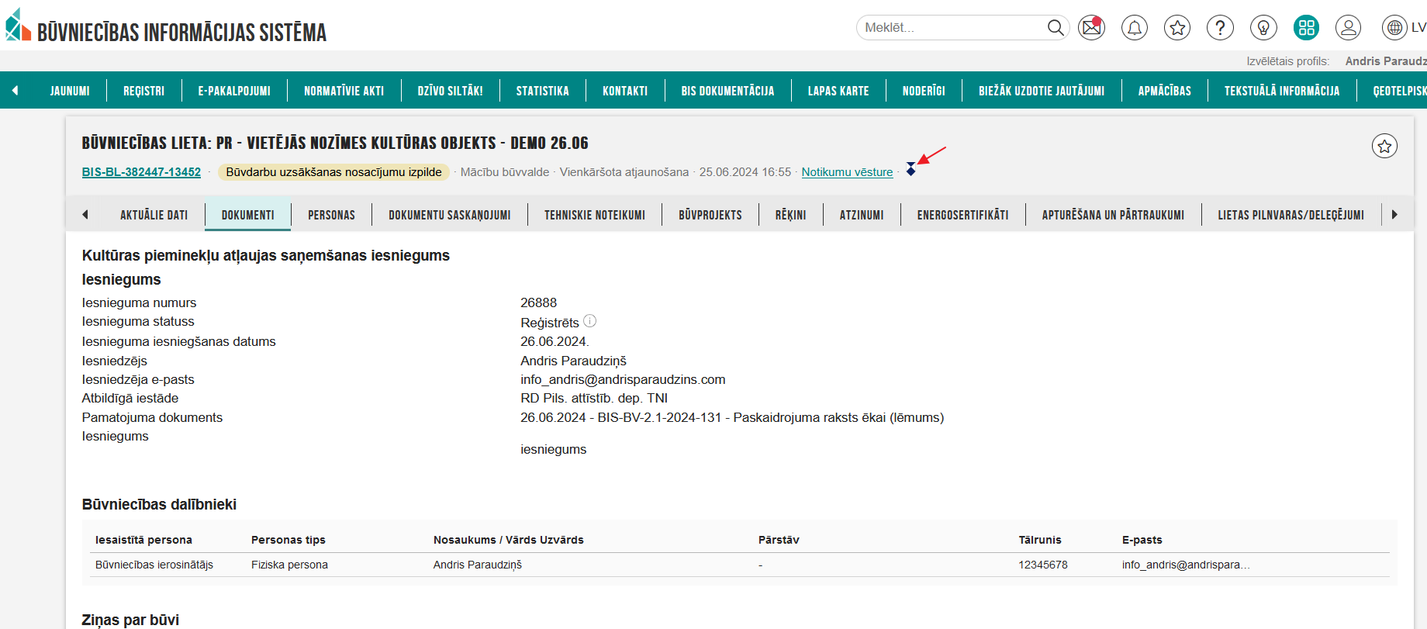Click email info_andris@andrisparaudzins.com value
This screenshot has width=1427, height=629.
(x=623, y=379)
